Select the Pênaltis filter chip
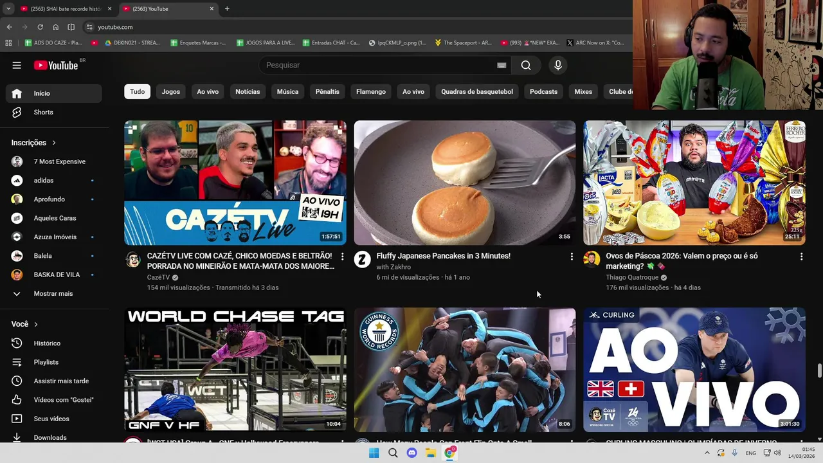823x463 pixels. pos(327,92)
